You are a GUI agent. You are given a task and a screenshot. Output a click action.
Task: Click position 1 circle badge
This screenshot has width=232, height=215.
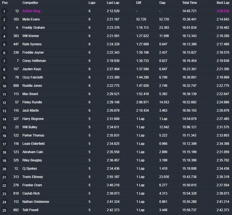pyautogui.click(x=4, y=11)
